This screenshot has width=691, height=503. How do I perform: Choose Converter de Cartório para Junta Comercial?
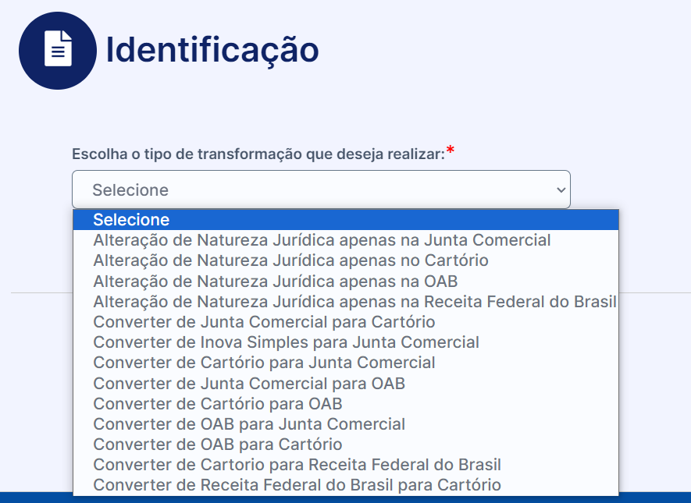click(346, 363)
